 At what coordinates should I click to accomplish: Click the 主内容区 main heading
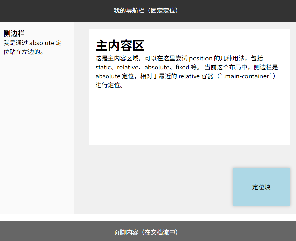point(120,45)
